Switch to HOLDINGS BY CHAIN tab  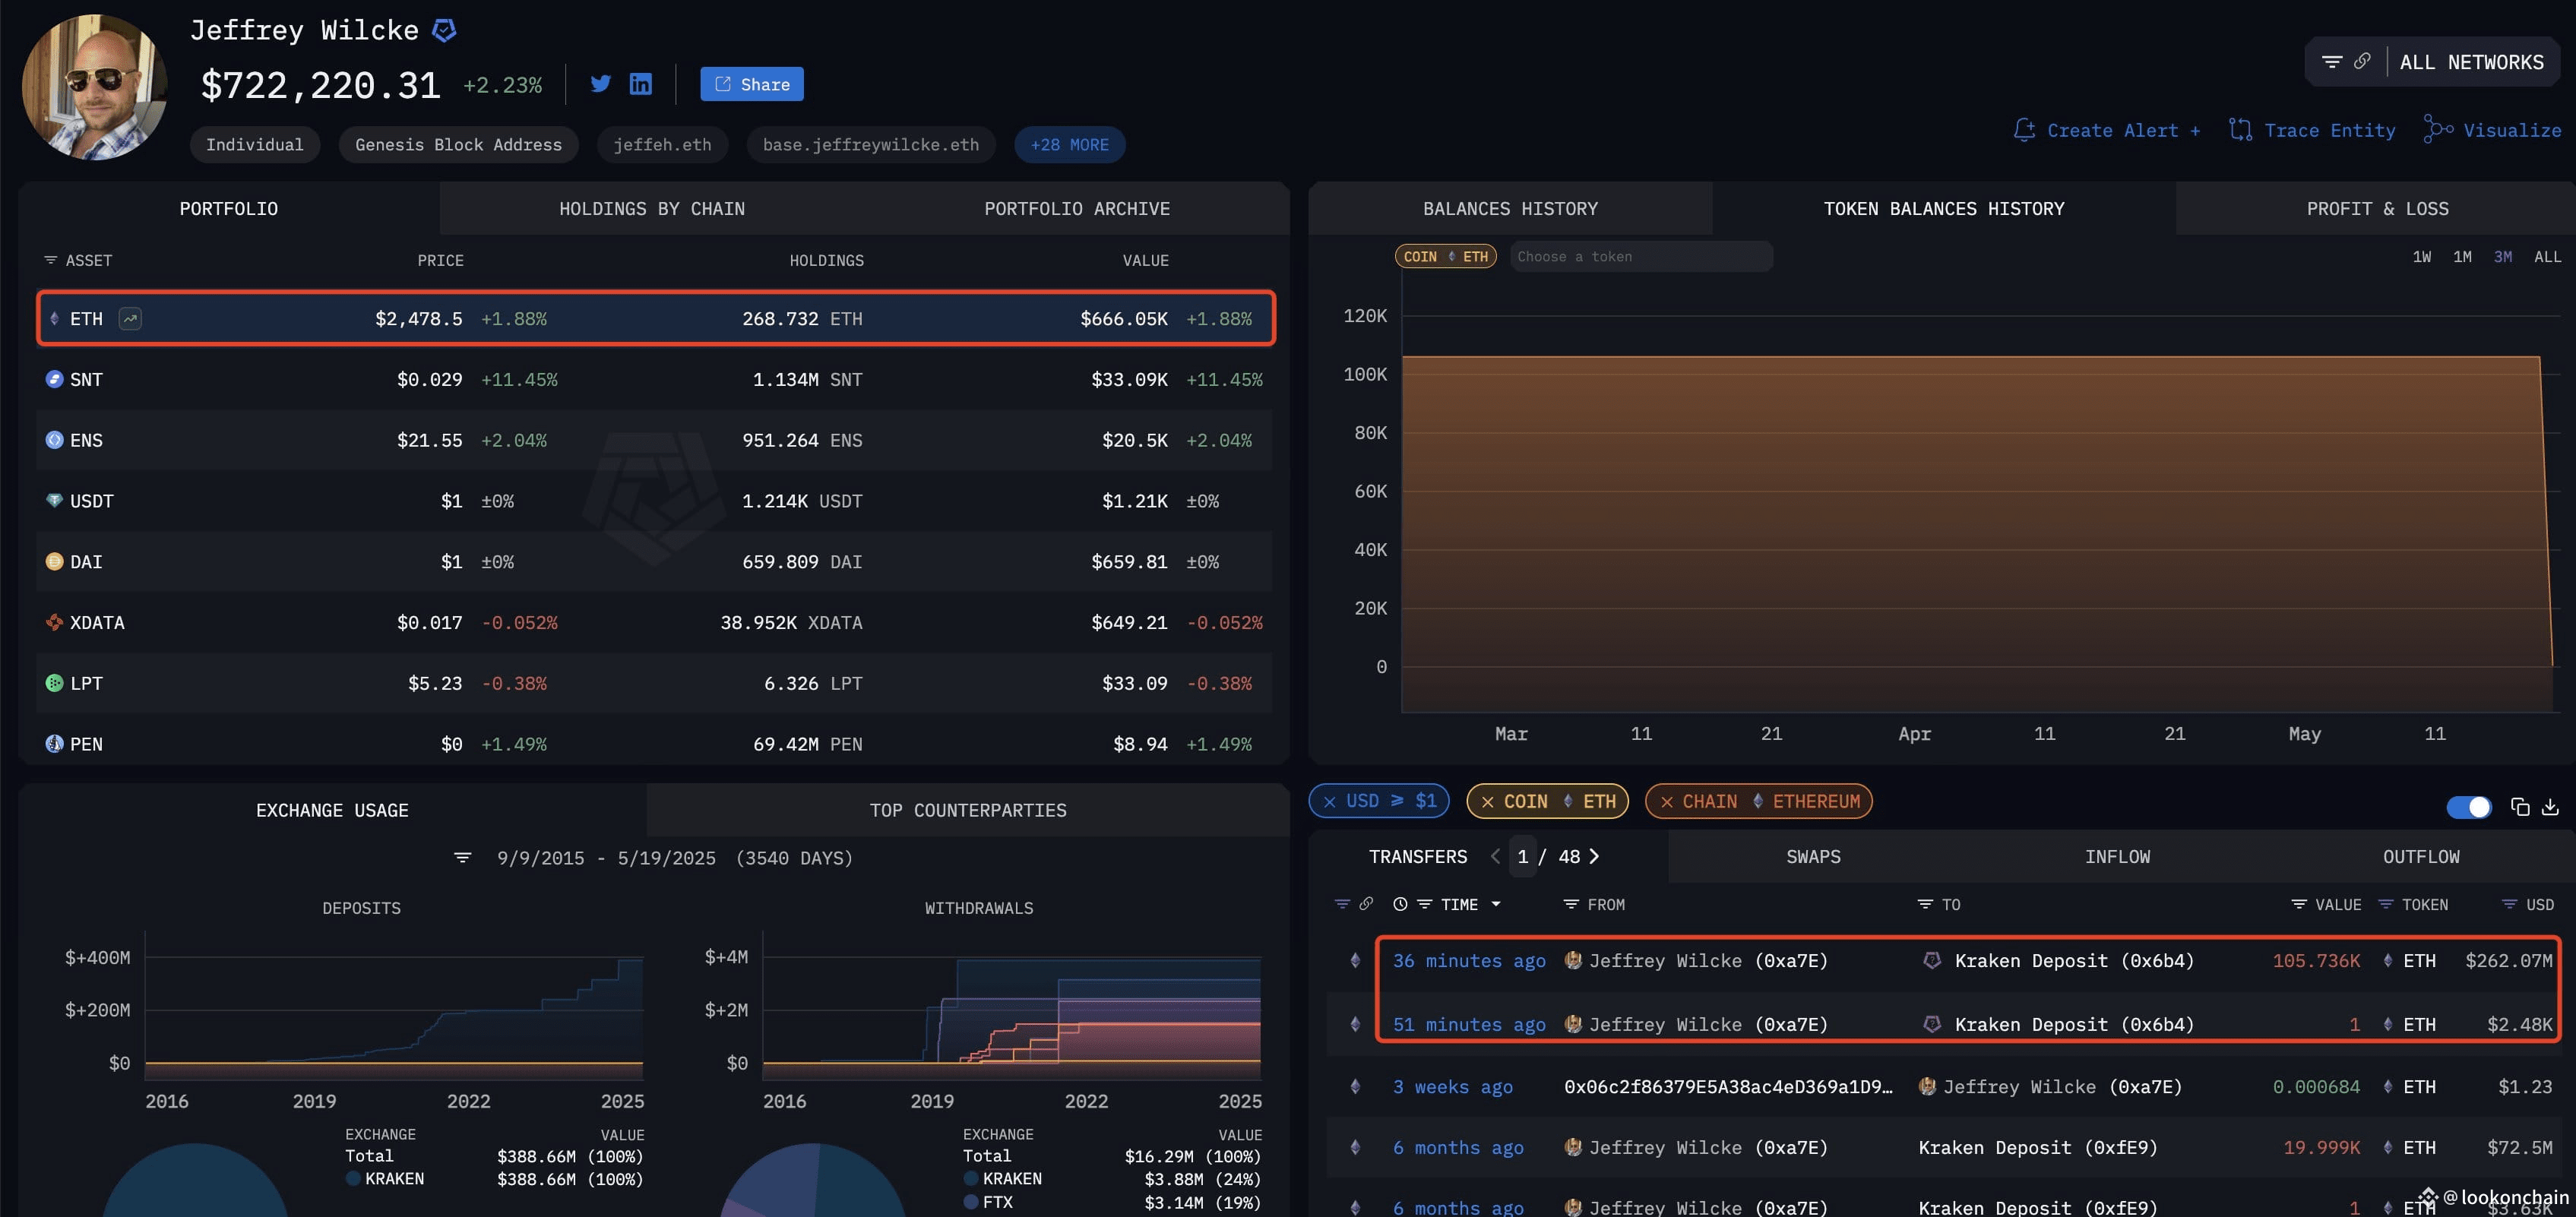point(651,209)
